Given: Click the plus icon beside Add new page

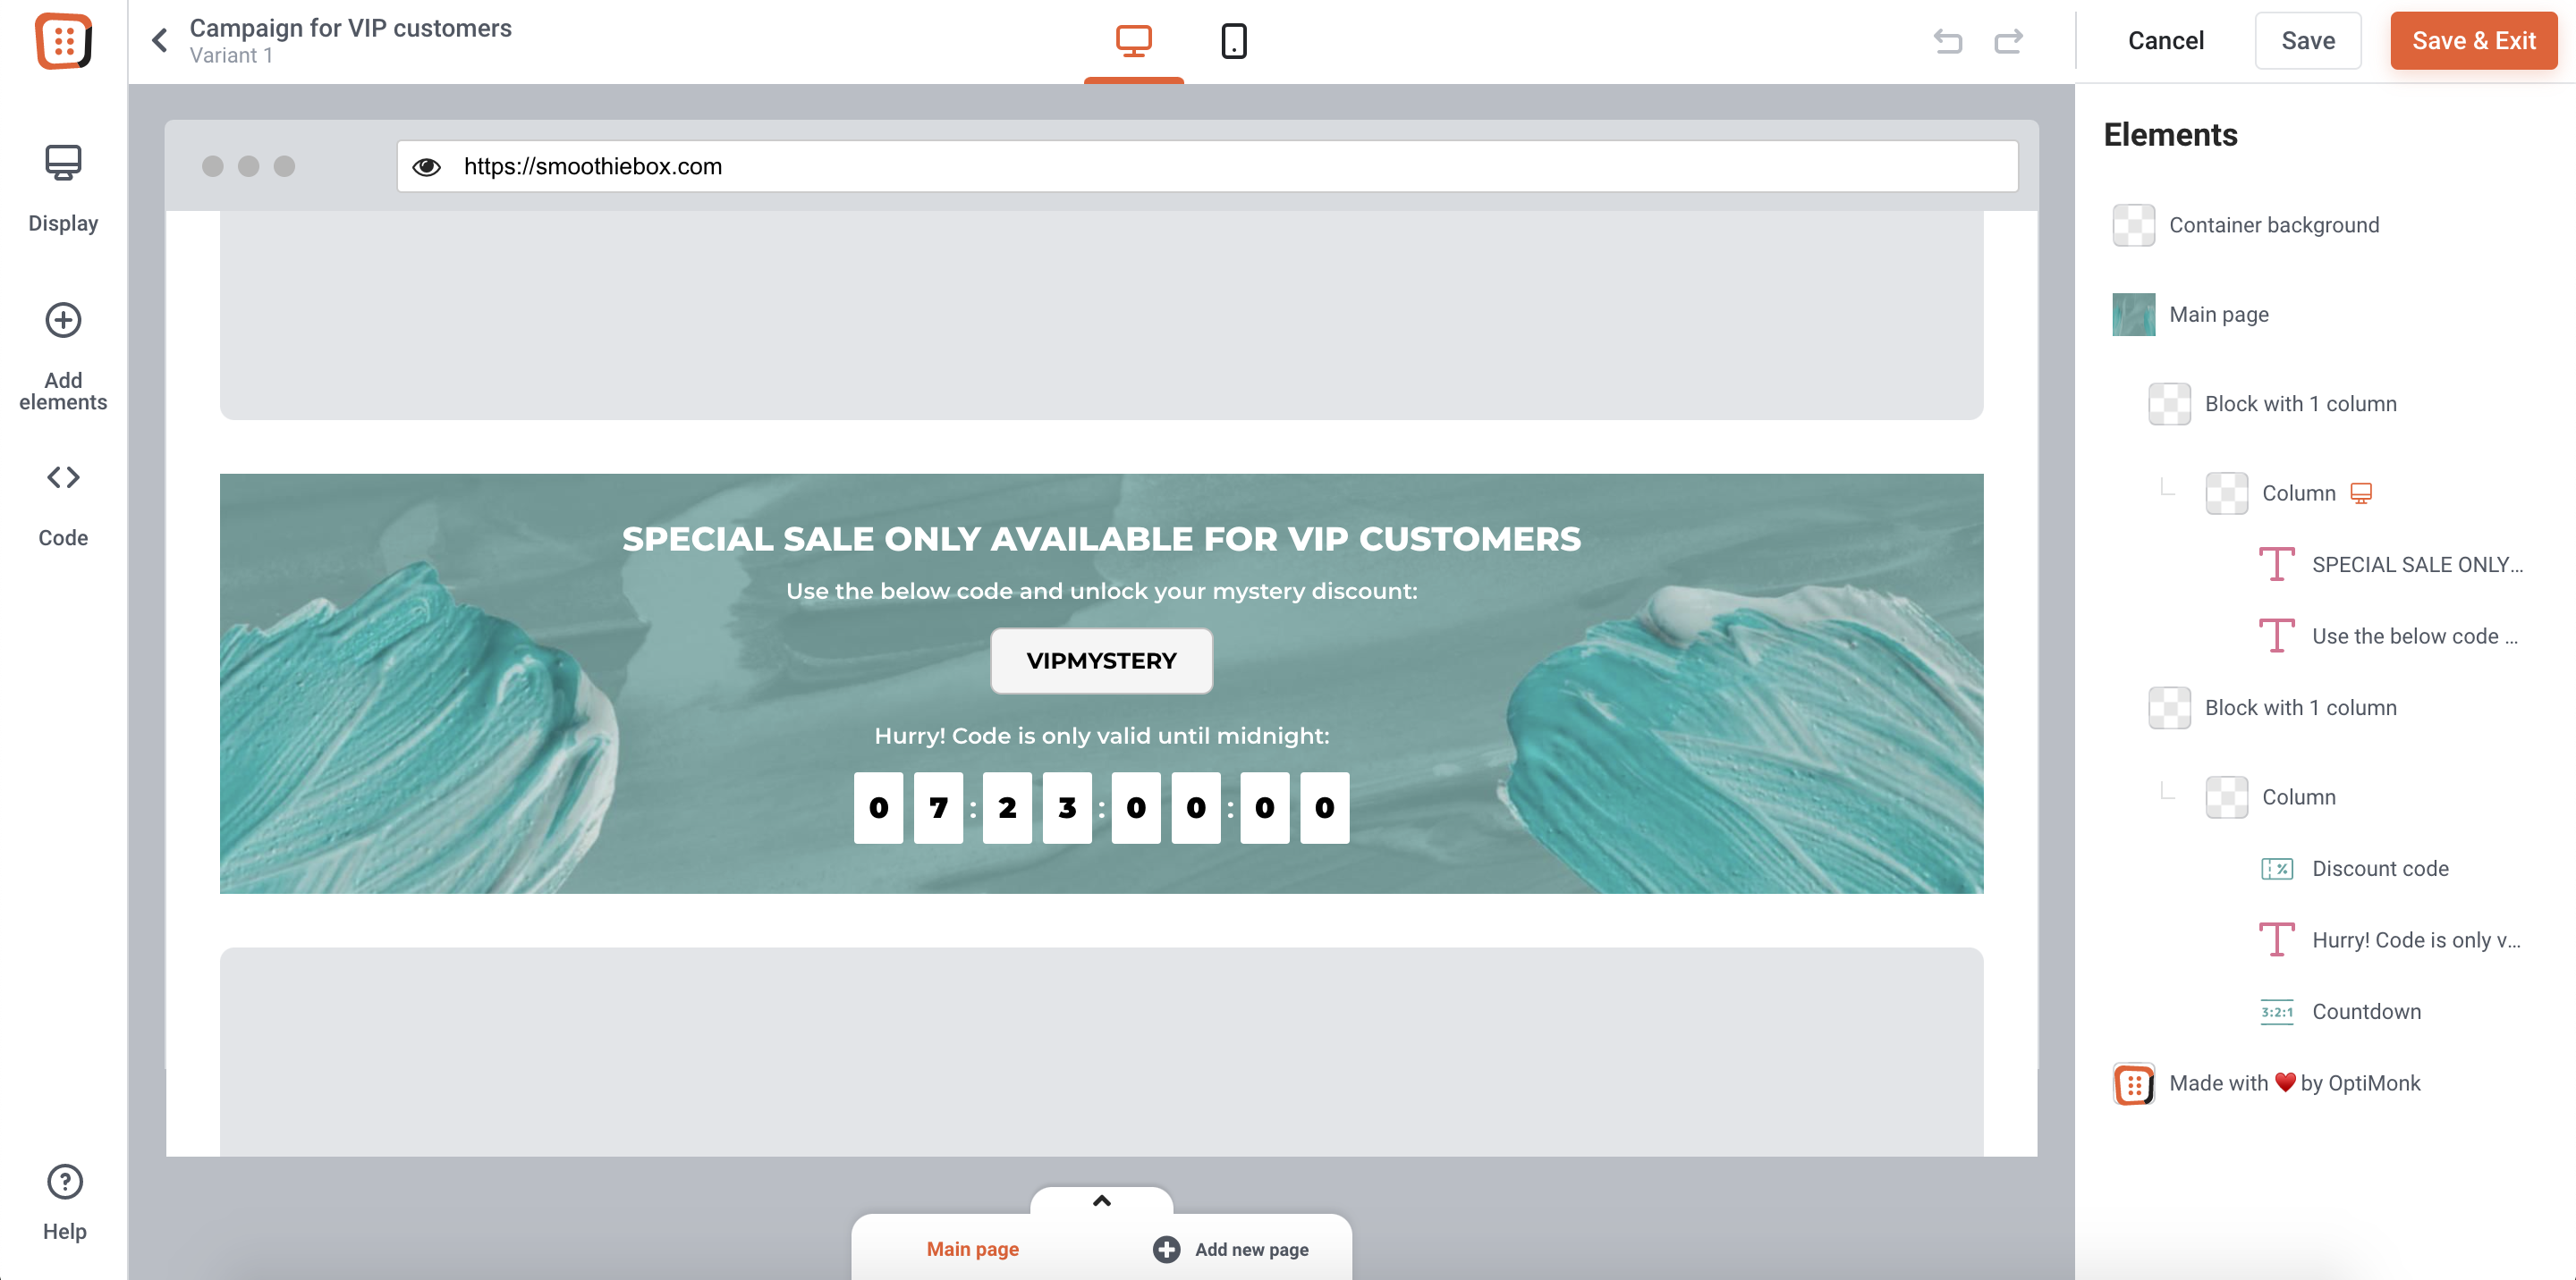Looking at the screenshot, I should coord(1166,1250).
